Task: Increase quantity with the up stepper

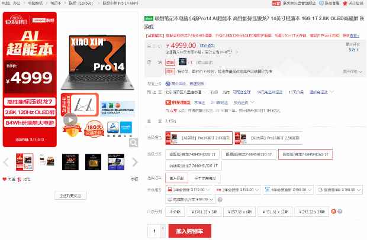Action: point(163,228)
